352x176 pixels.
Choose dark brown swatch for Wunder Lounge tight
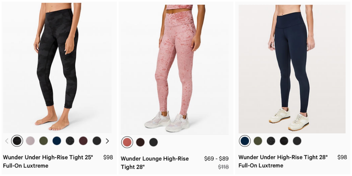pyautogui.click(x=140, y=142)
